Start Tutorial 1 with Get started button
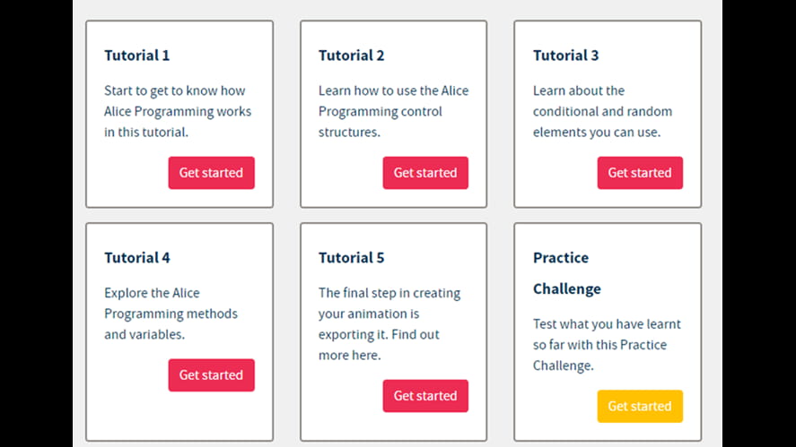The width and height of the screenshot is (796, 447). (x=211, y=173)
